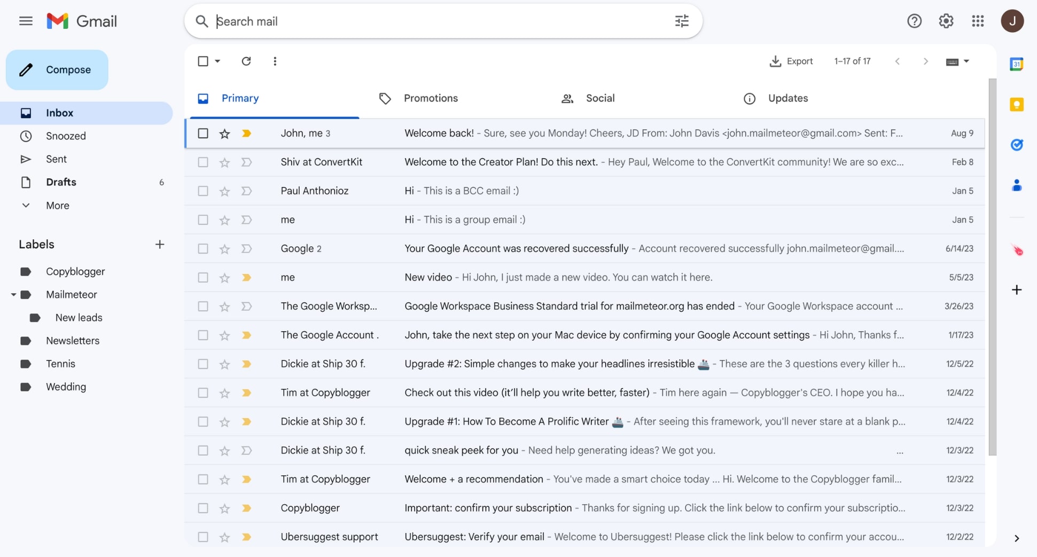Get add-ons plus icon in side panel
The width and height of the screenshot is (1037, 557).
[x=1016, y=290]
